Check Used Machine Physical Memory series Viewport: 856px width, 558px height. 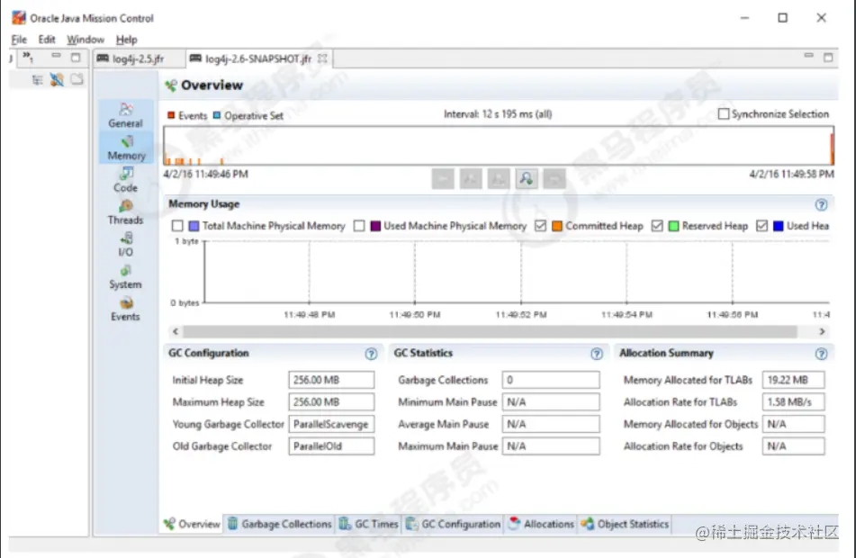(358, 226)
